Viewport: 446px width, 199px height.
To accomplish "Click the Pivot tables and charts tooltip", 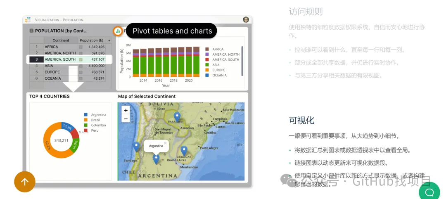I will pos(172,31).
